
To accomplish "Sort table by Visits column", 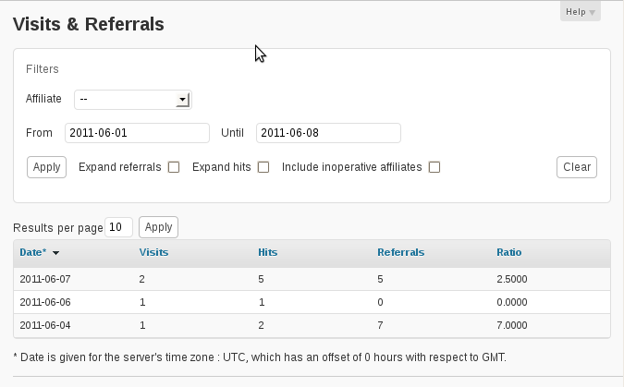I will click(153, 252).
